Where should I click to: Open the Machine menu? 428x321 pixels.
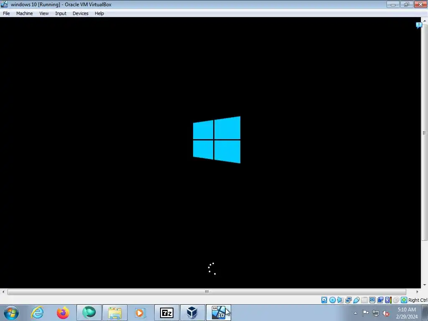point(24,13)
